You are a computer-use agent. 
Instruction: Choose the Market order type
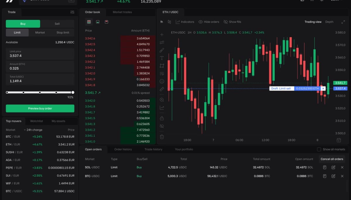pyautogui.click(x=40, y=32)
